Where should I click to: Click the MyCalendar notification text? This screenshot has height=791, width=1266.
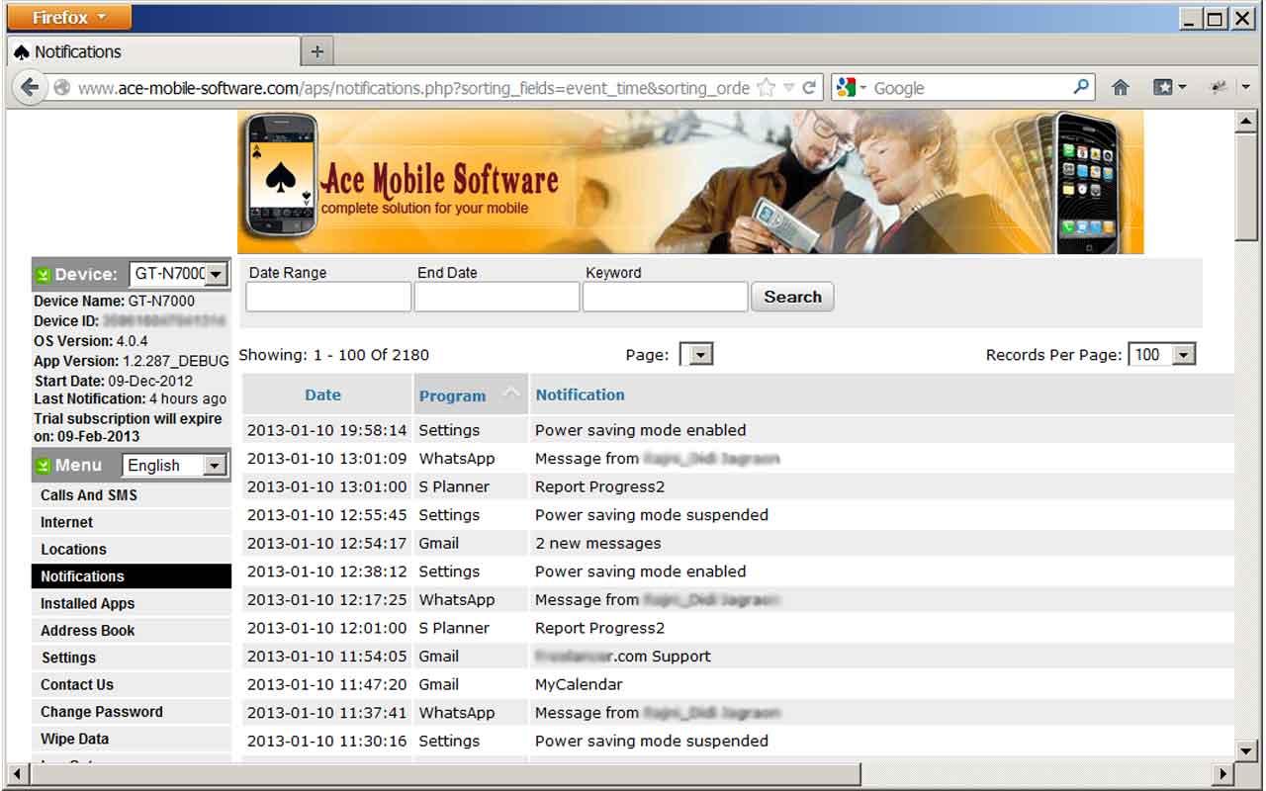[x=579, y=684]
